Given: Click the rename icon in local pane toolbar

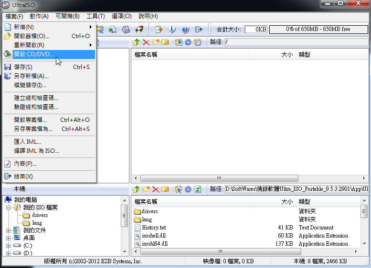Looking at the screenshot, I should point(165,189).
